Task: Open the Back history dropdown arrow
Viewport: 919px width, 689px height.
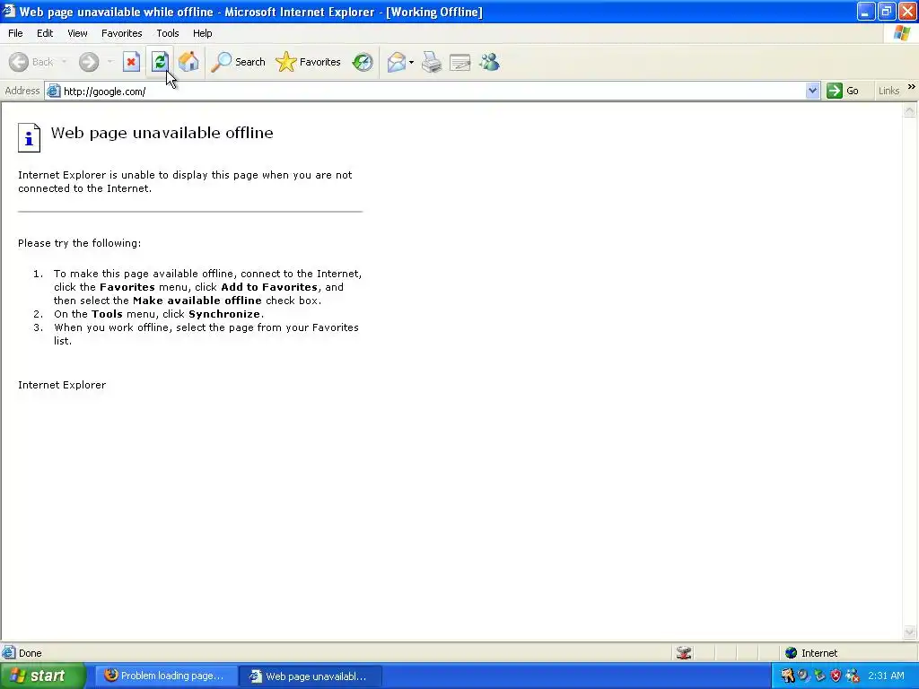Action: (x=64, y=62)
